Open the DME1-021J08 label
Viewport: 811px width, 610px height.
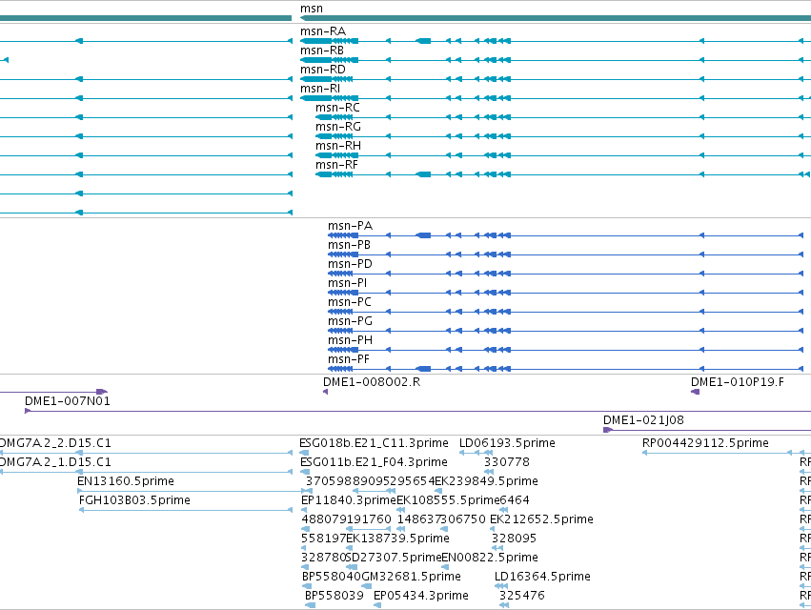[643, 420]
